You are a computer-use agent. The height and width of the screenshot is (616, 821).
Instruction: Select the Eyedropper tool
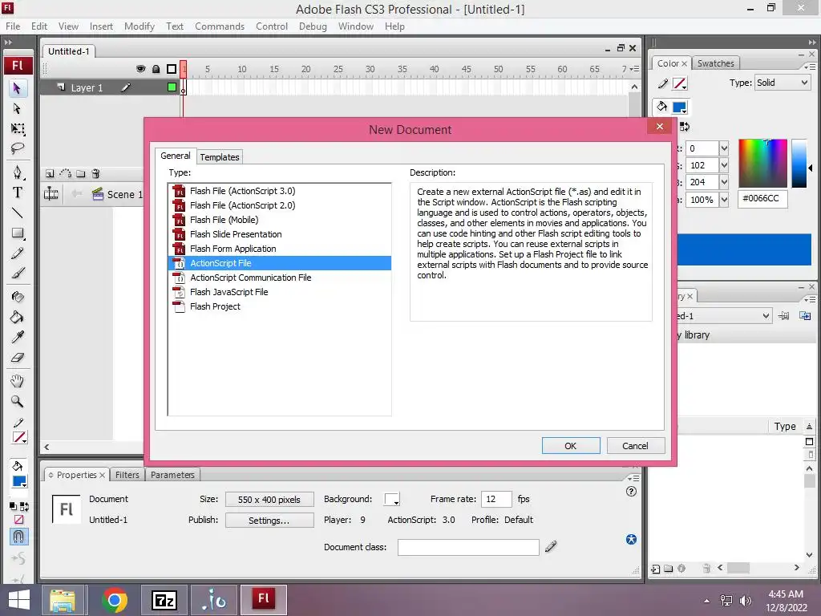pos(18,338)
